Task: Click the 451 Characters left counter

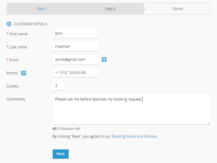Action: click(66, 128)
